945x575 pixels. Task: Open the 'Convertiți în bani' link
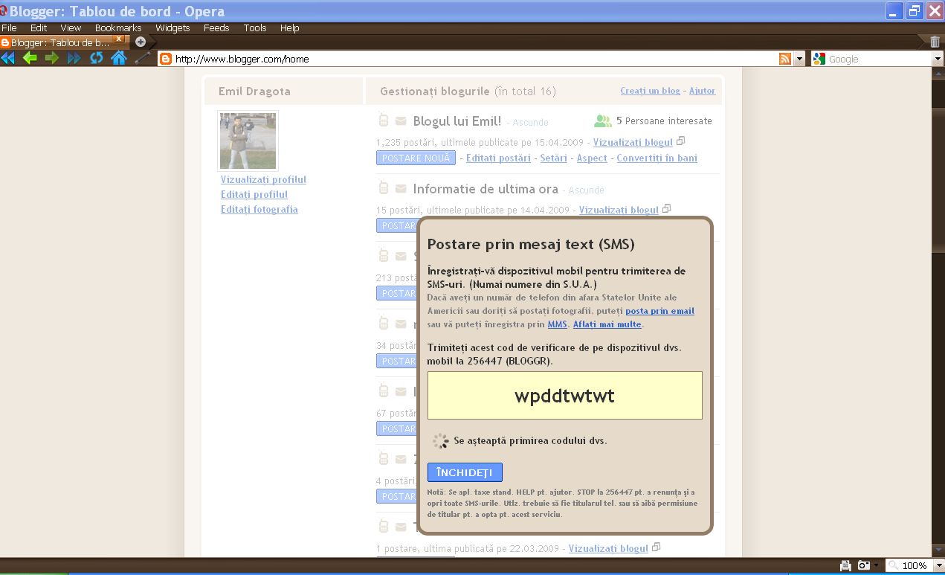(x=657, y=158)
